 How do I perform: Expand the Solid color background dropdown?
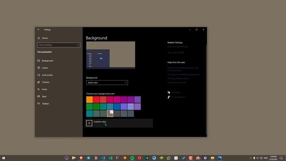[107, 83]
